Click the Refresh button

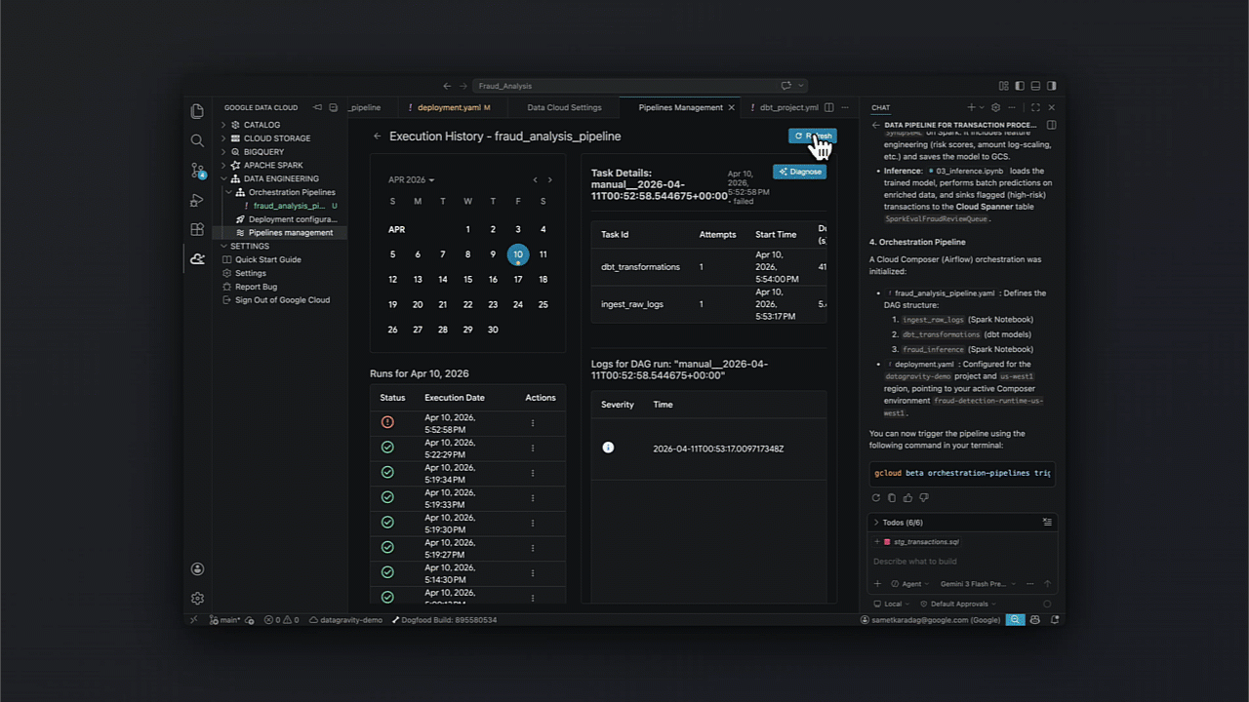point(813,136)
